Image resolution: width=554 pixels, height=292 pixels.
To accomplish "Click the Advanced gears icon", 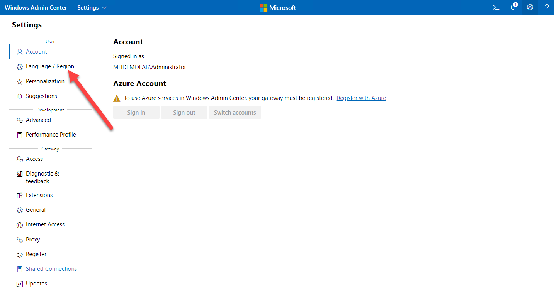I will point(20,120).
